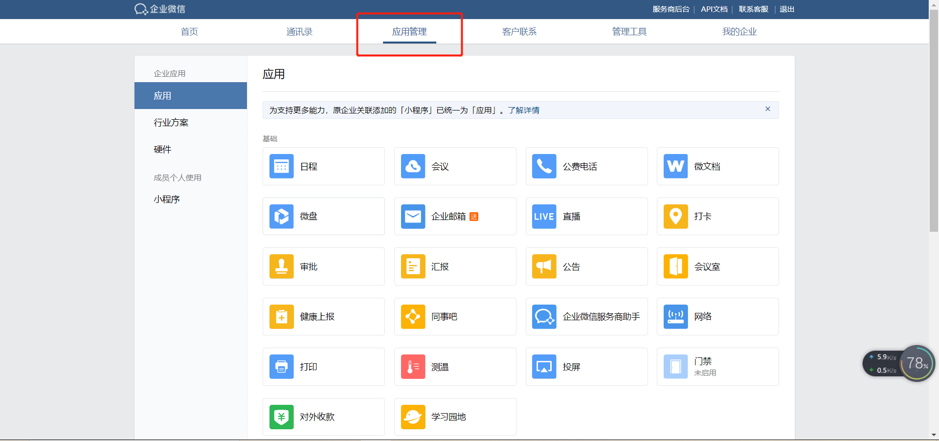The image size is (939, 441).
Task: Open the 服务商后台 link
Action: tap(671, 9)
